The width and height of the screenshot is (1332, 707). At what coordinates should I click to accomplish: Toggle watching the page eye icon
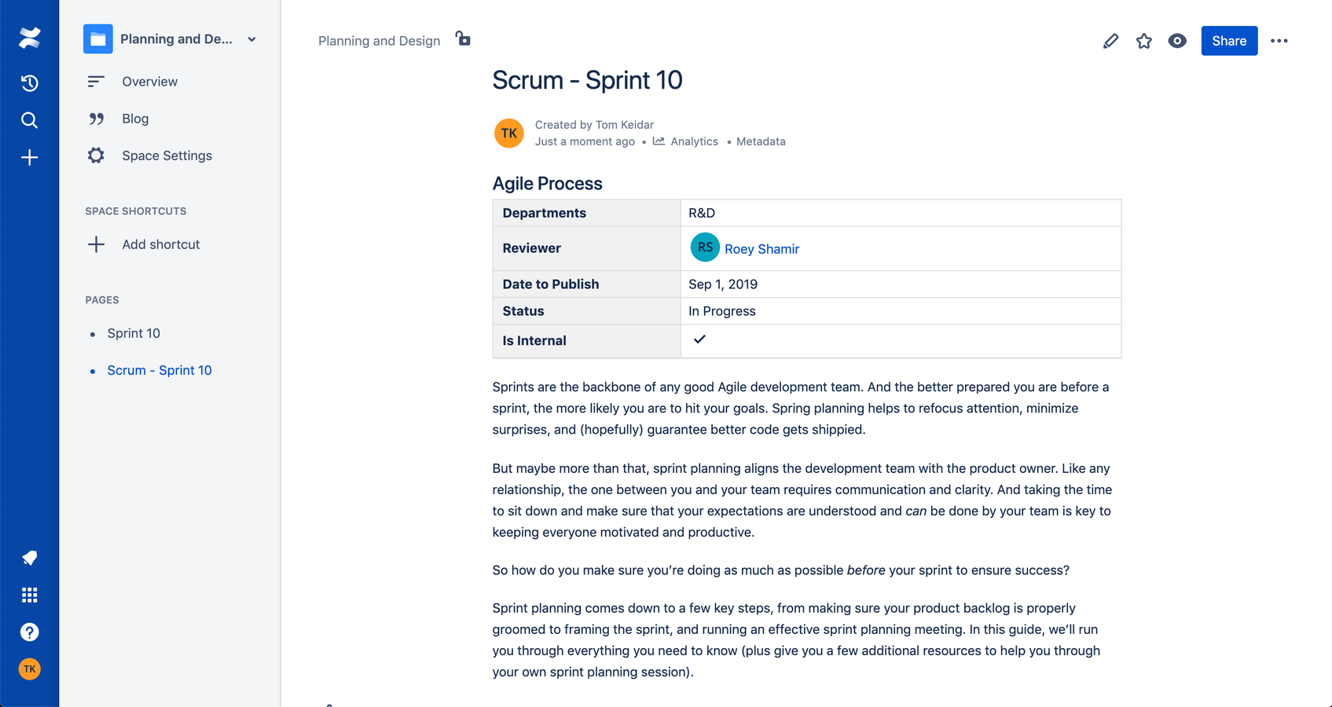1177,41
